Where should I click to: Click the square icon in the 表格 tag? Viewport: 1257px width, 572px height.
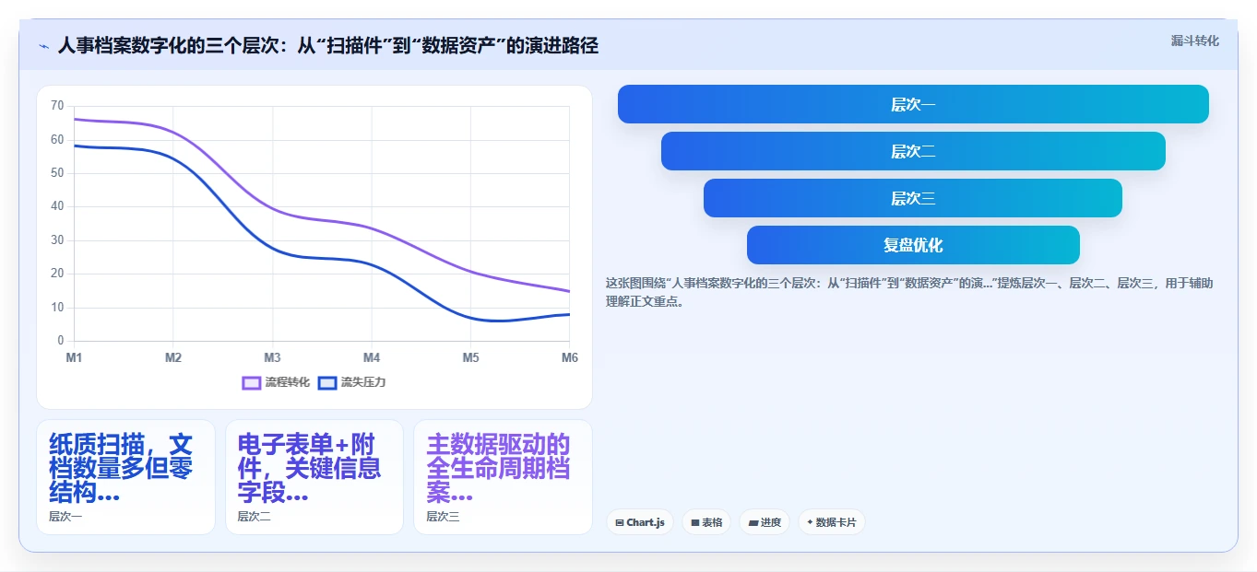click(694, 523)
